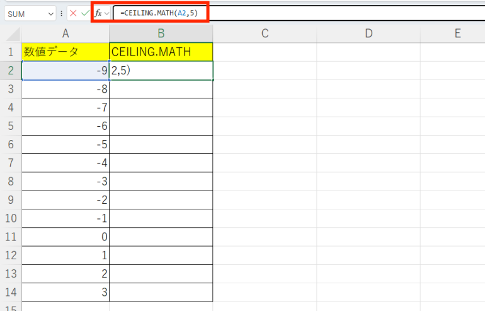Select column A header
Screen dimensions: 485x311
pos(66,33)
